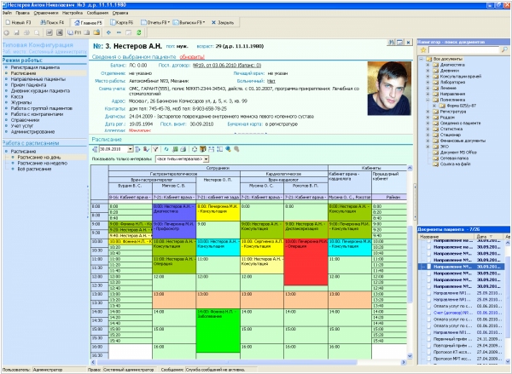
Task: Click the circular arrows icon in the schedule toolbar
Action: (x=195, y=149)
